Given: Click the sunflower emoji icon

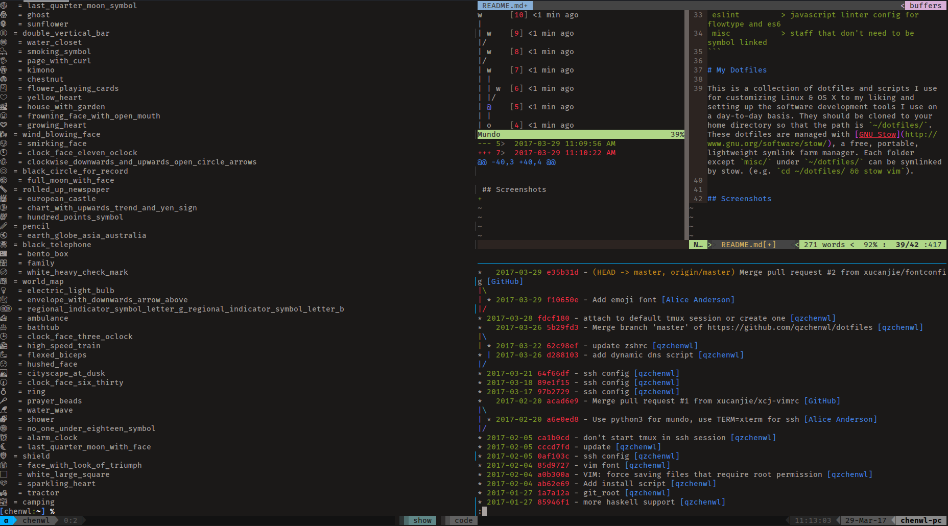Looking at the screenshot, I should 4,24.
